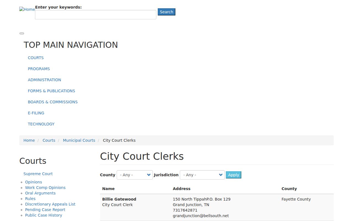Open the Rules sidebar link
Viewport: 353px width, 221px height.
tap(30, 199)
